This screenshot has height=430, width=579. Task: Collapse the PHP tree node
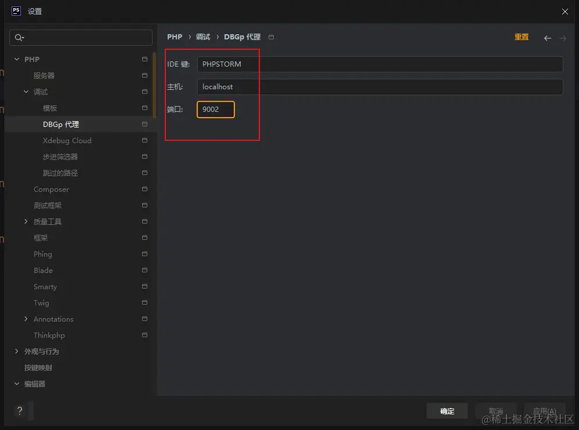pyautogui.click(x=17, y=59)
